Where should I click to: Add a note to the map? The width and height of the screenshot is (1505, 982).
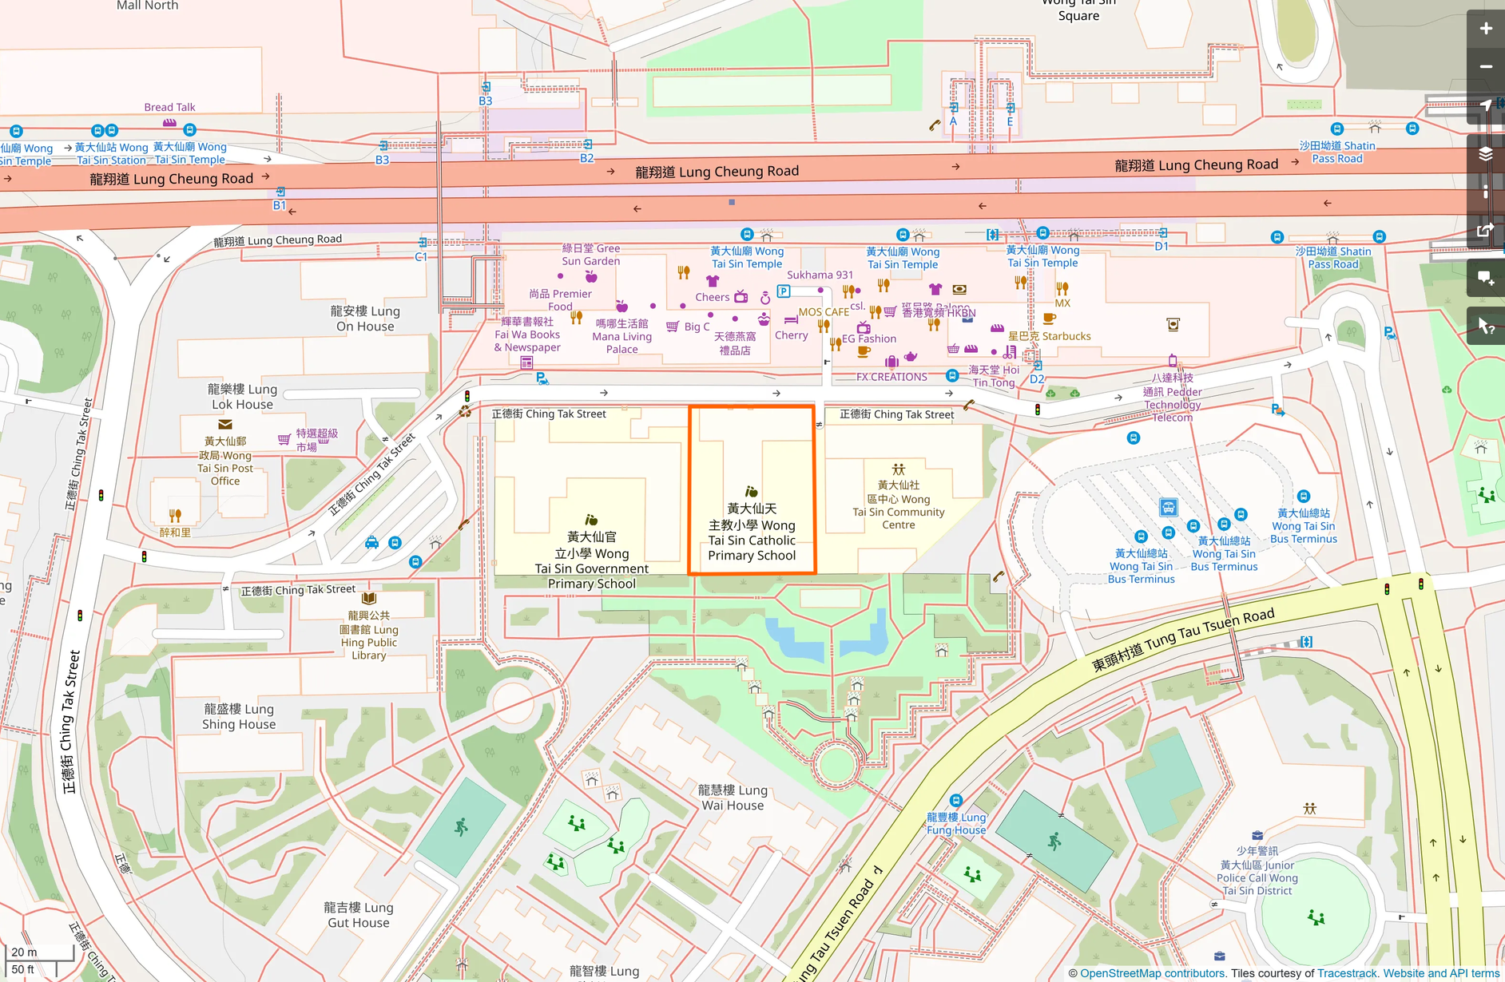(x=1485, y=278)
